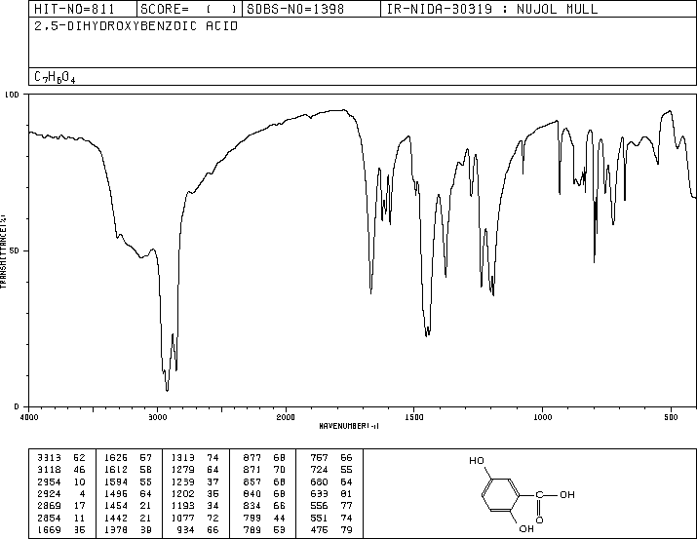Pick the 1202 peak table cell
Viewport: 697px width, 539px height.
coord(183,493)
